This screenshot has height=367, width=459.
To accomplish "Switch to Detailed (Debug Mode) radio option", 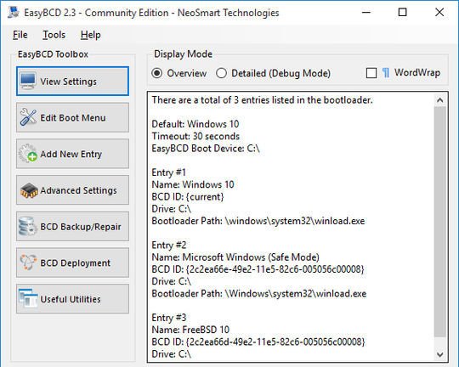I will tap(221, 73).
